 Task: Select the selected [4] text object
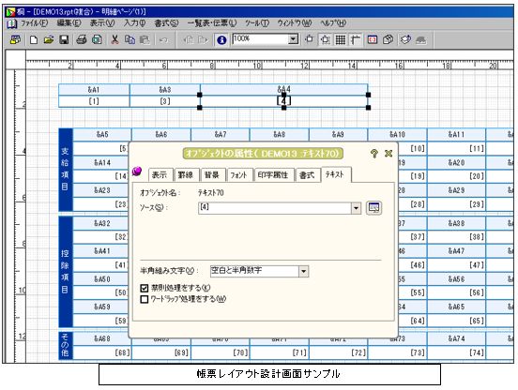click(x=283, y=101)
